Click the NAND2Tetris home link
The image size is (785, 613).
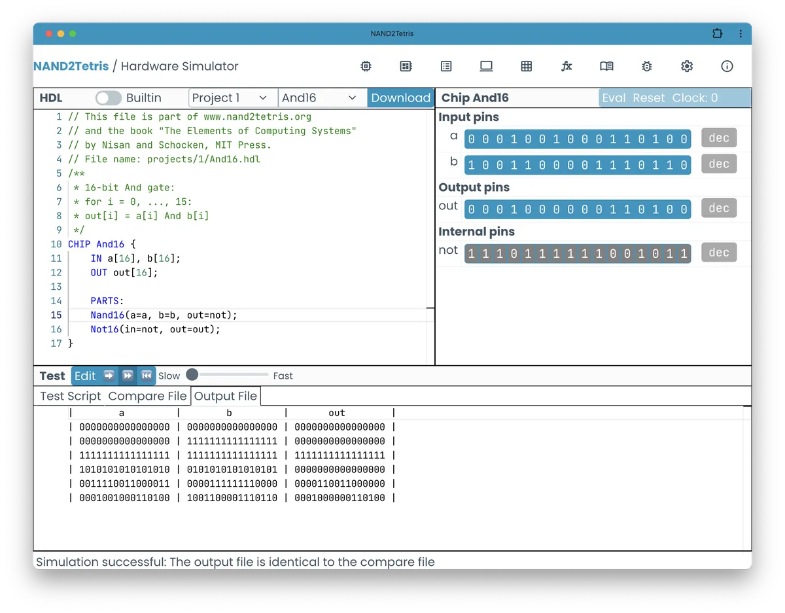71,66
